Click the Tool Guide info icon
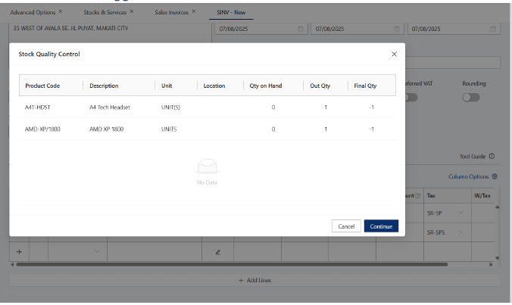Viewport: 512px width, 305px height. (492, 156)
